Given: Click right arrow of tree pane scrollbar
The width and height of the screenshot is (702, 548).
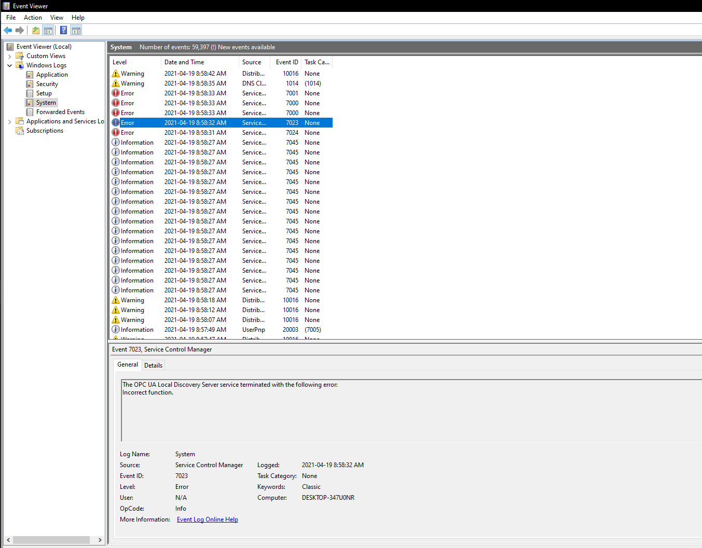Looking at the screenshot, I should click(x=100, y=540).
